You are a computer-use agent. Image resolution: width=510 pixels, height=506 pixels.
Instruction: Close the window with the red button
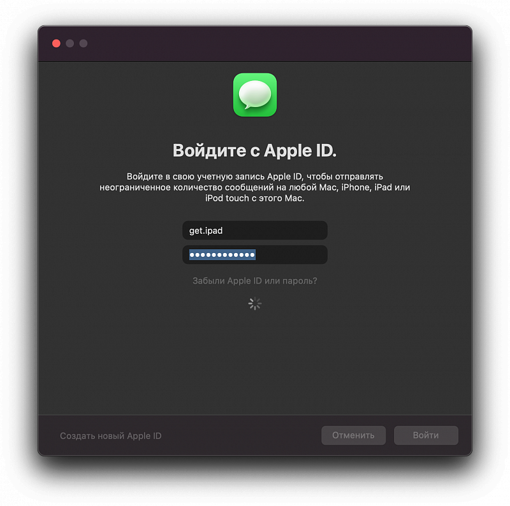click(56, 43)
